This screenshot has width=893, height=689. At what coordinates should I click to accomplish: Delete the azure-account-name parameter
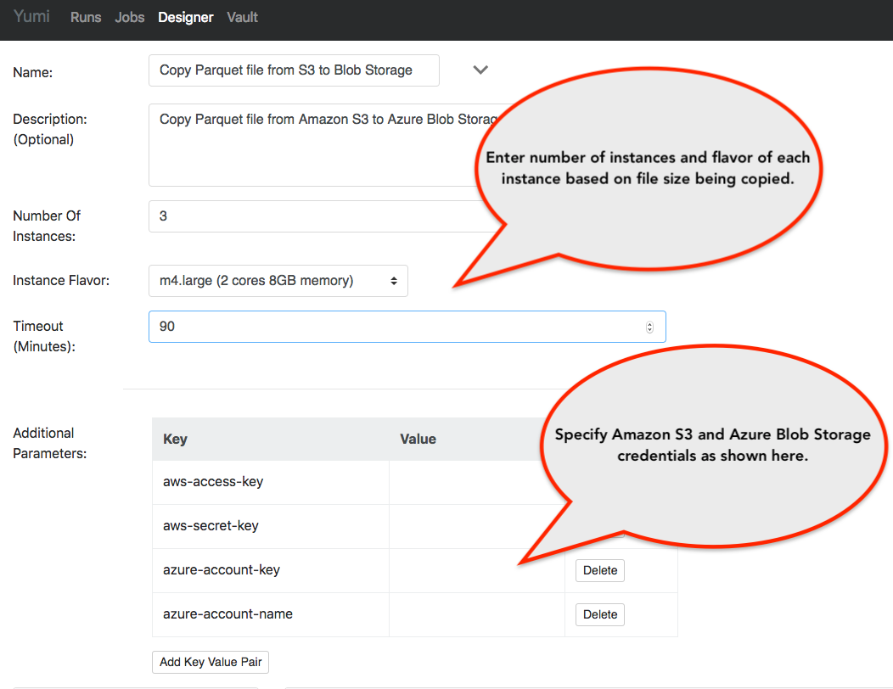[x=599, y=613]
